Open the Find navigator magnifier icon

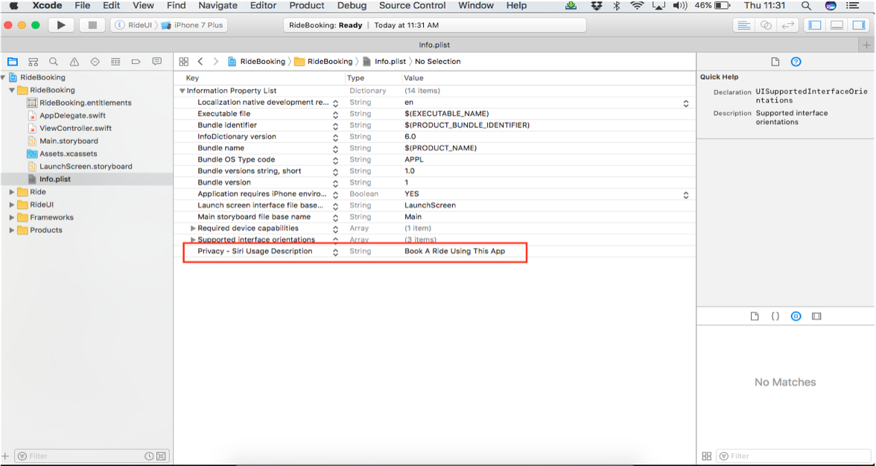[54, 61]
